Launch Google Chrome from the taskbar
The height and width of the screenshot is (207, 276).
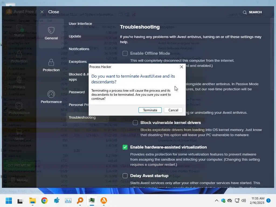44,201
